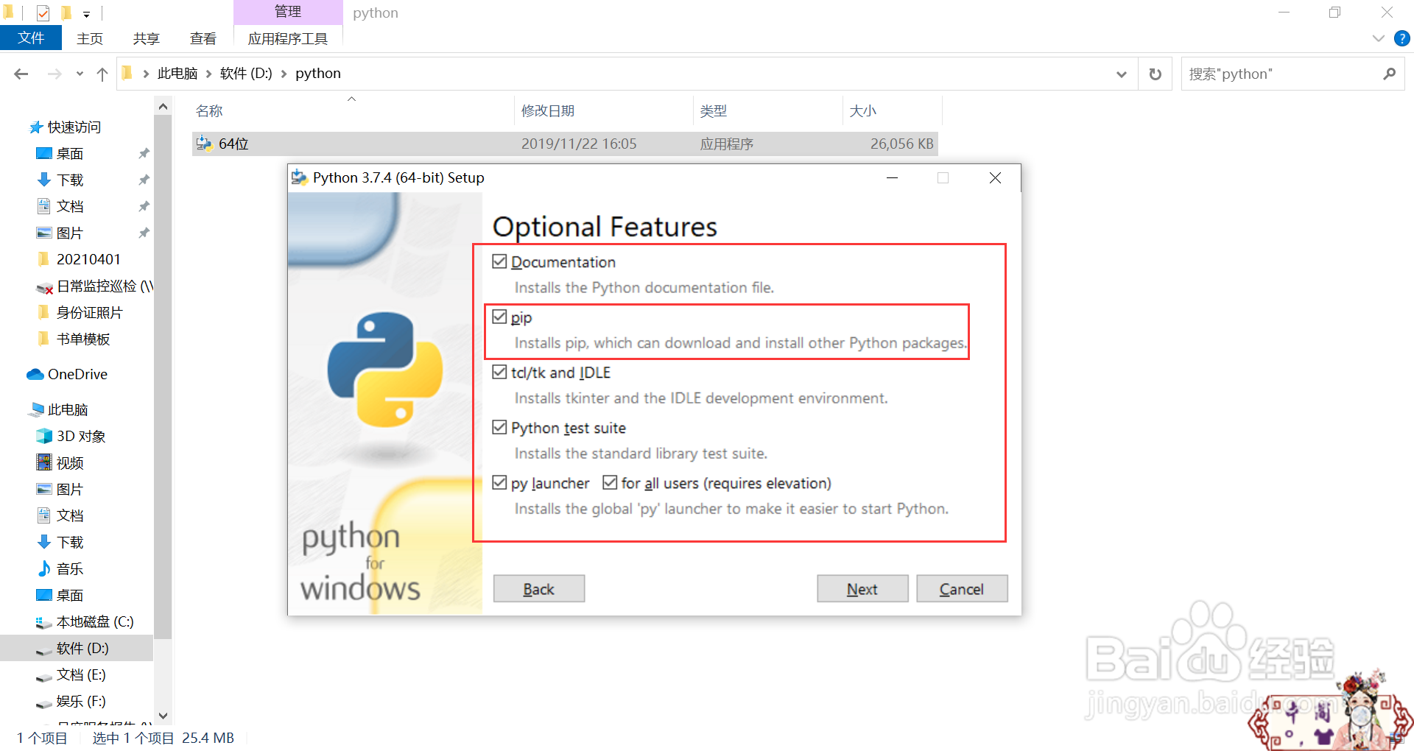Select the 64位 installer file
Viewport: 1414px width, 751px height.
[565, 144]
